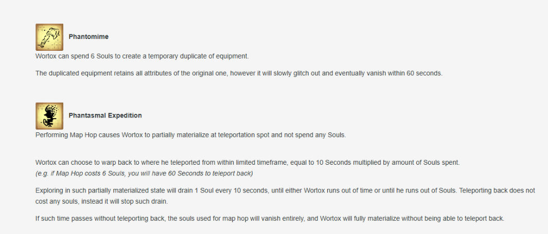Click the italic Map Hop example text
Viewport: 548px width, 234px height.
144,173
